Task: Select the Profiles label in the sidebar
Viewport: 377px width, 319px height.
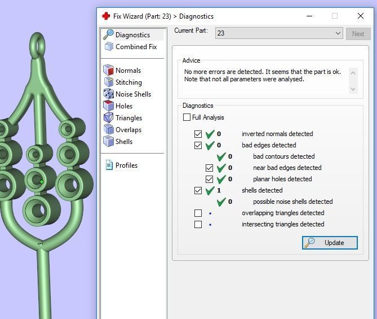Action: [126, 165]
